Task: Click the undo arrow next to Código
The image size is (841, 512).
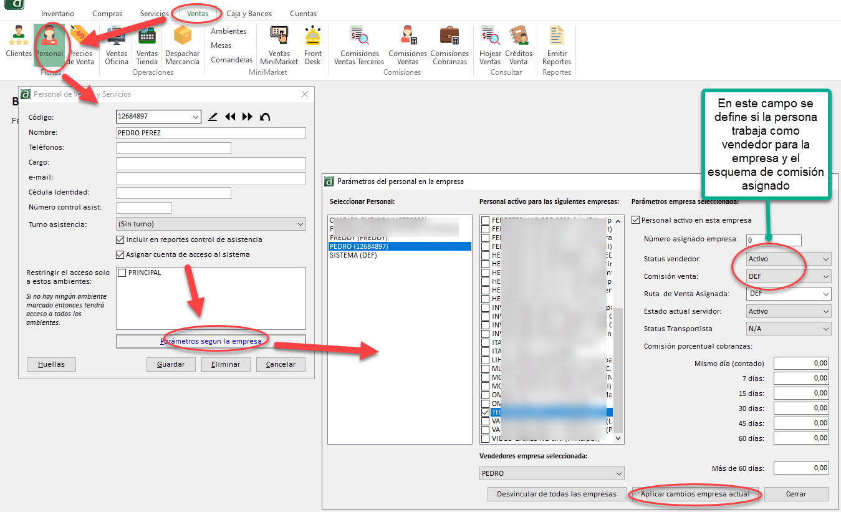Action: pyautogui.click(x=265, y=117)
